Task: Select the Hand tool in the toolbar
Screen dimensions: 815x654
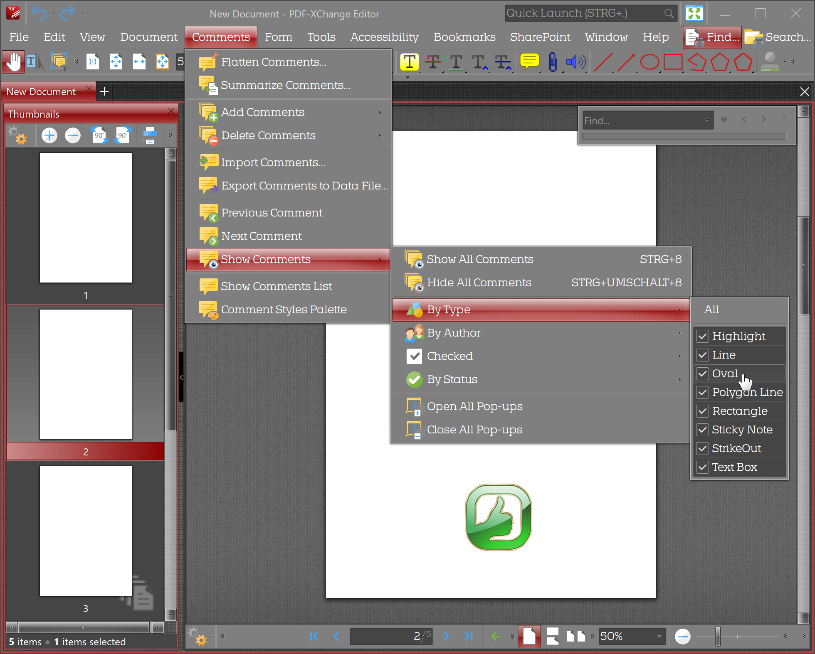Action: point(13,62)
